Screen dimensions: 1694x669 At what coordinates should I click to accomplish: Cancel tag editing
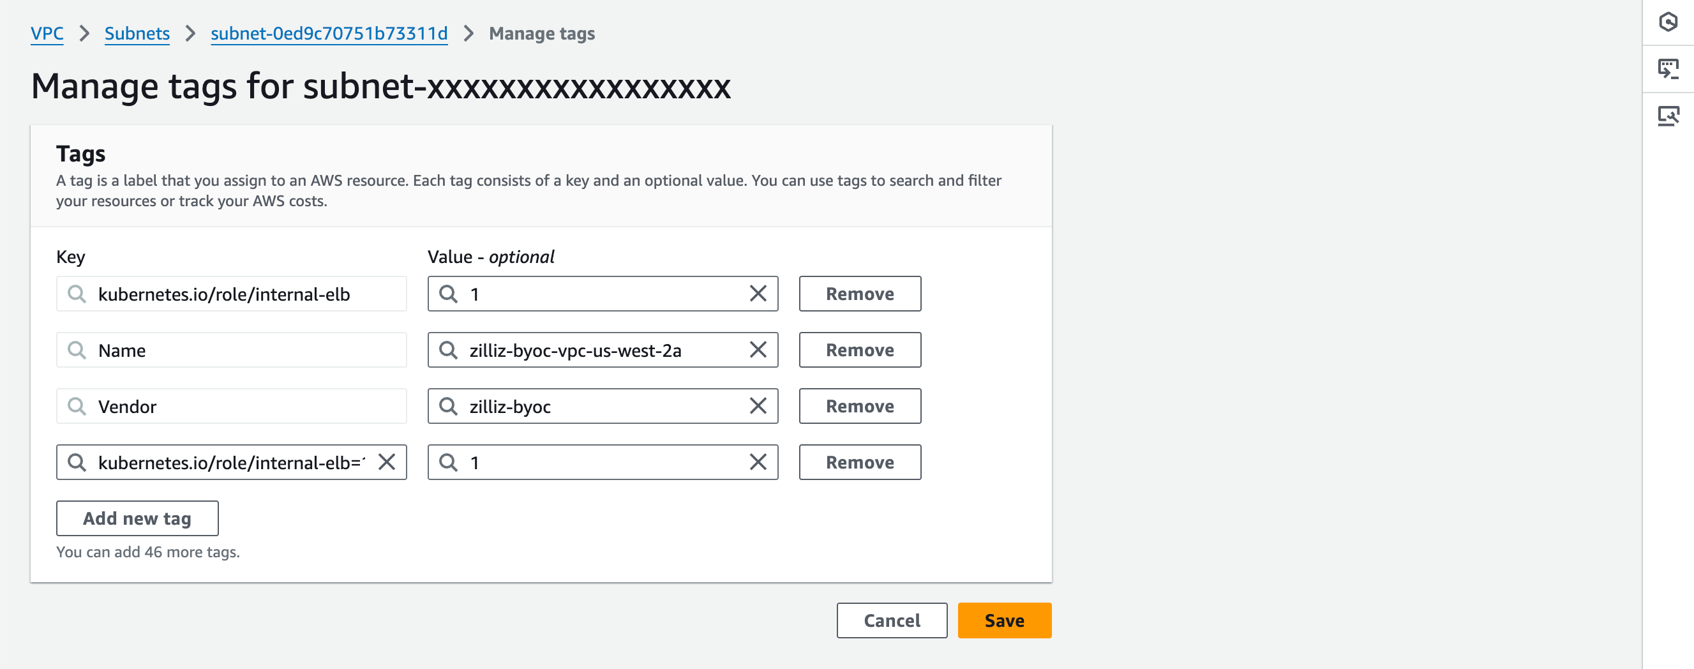coord(891,620)
